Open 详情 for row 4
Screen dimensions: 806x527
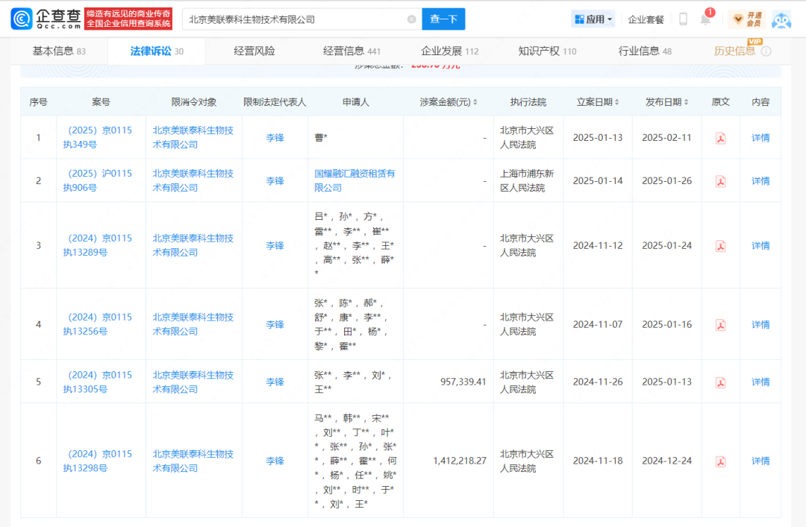[760, 324]
